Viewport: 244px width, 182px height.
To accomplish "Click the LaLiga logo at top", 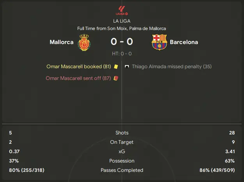I will point(122,11).
